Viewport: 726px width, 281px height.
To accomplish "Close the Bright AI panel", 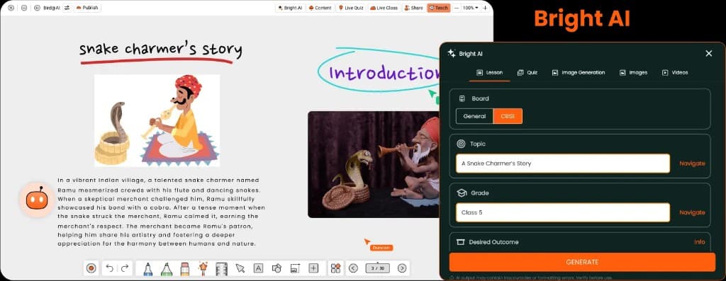I will point(708,54).
